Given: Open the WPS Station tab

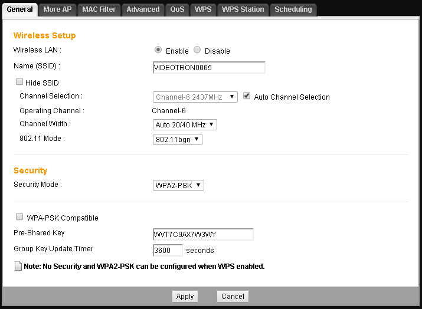Looking at the screenshot, I should coord(243,9).
